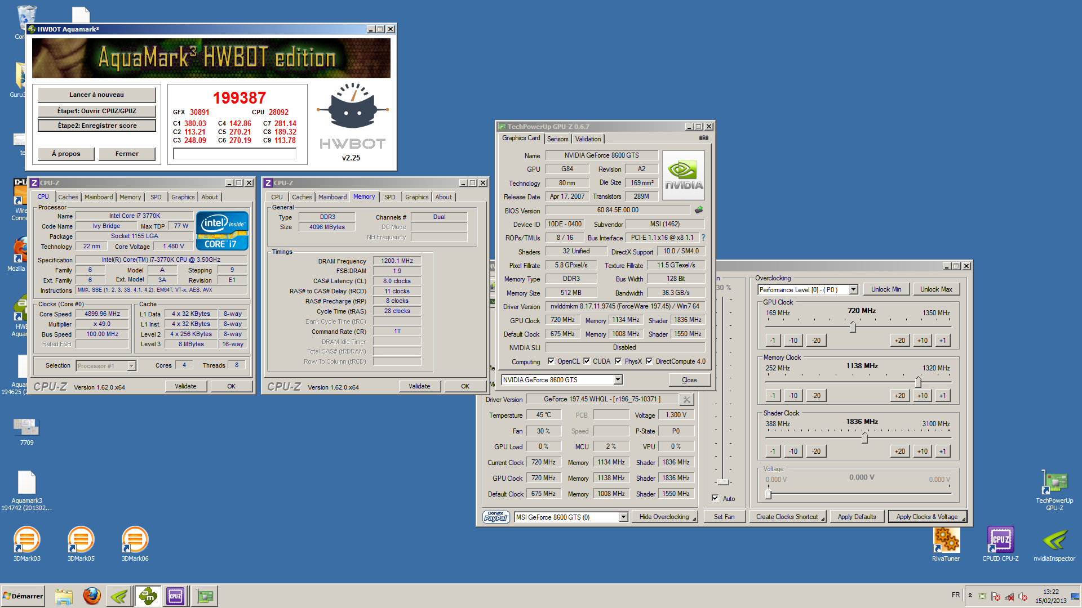1082x608 pixels.
Task: Click Close button in GPU-Z
Action: tap(689, 380)
